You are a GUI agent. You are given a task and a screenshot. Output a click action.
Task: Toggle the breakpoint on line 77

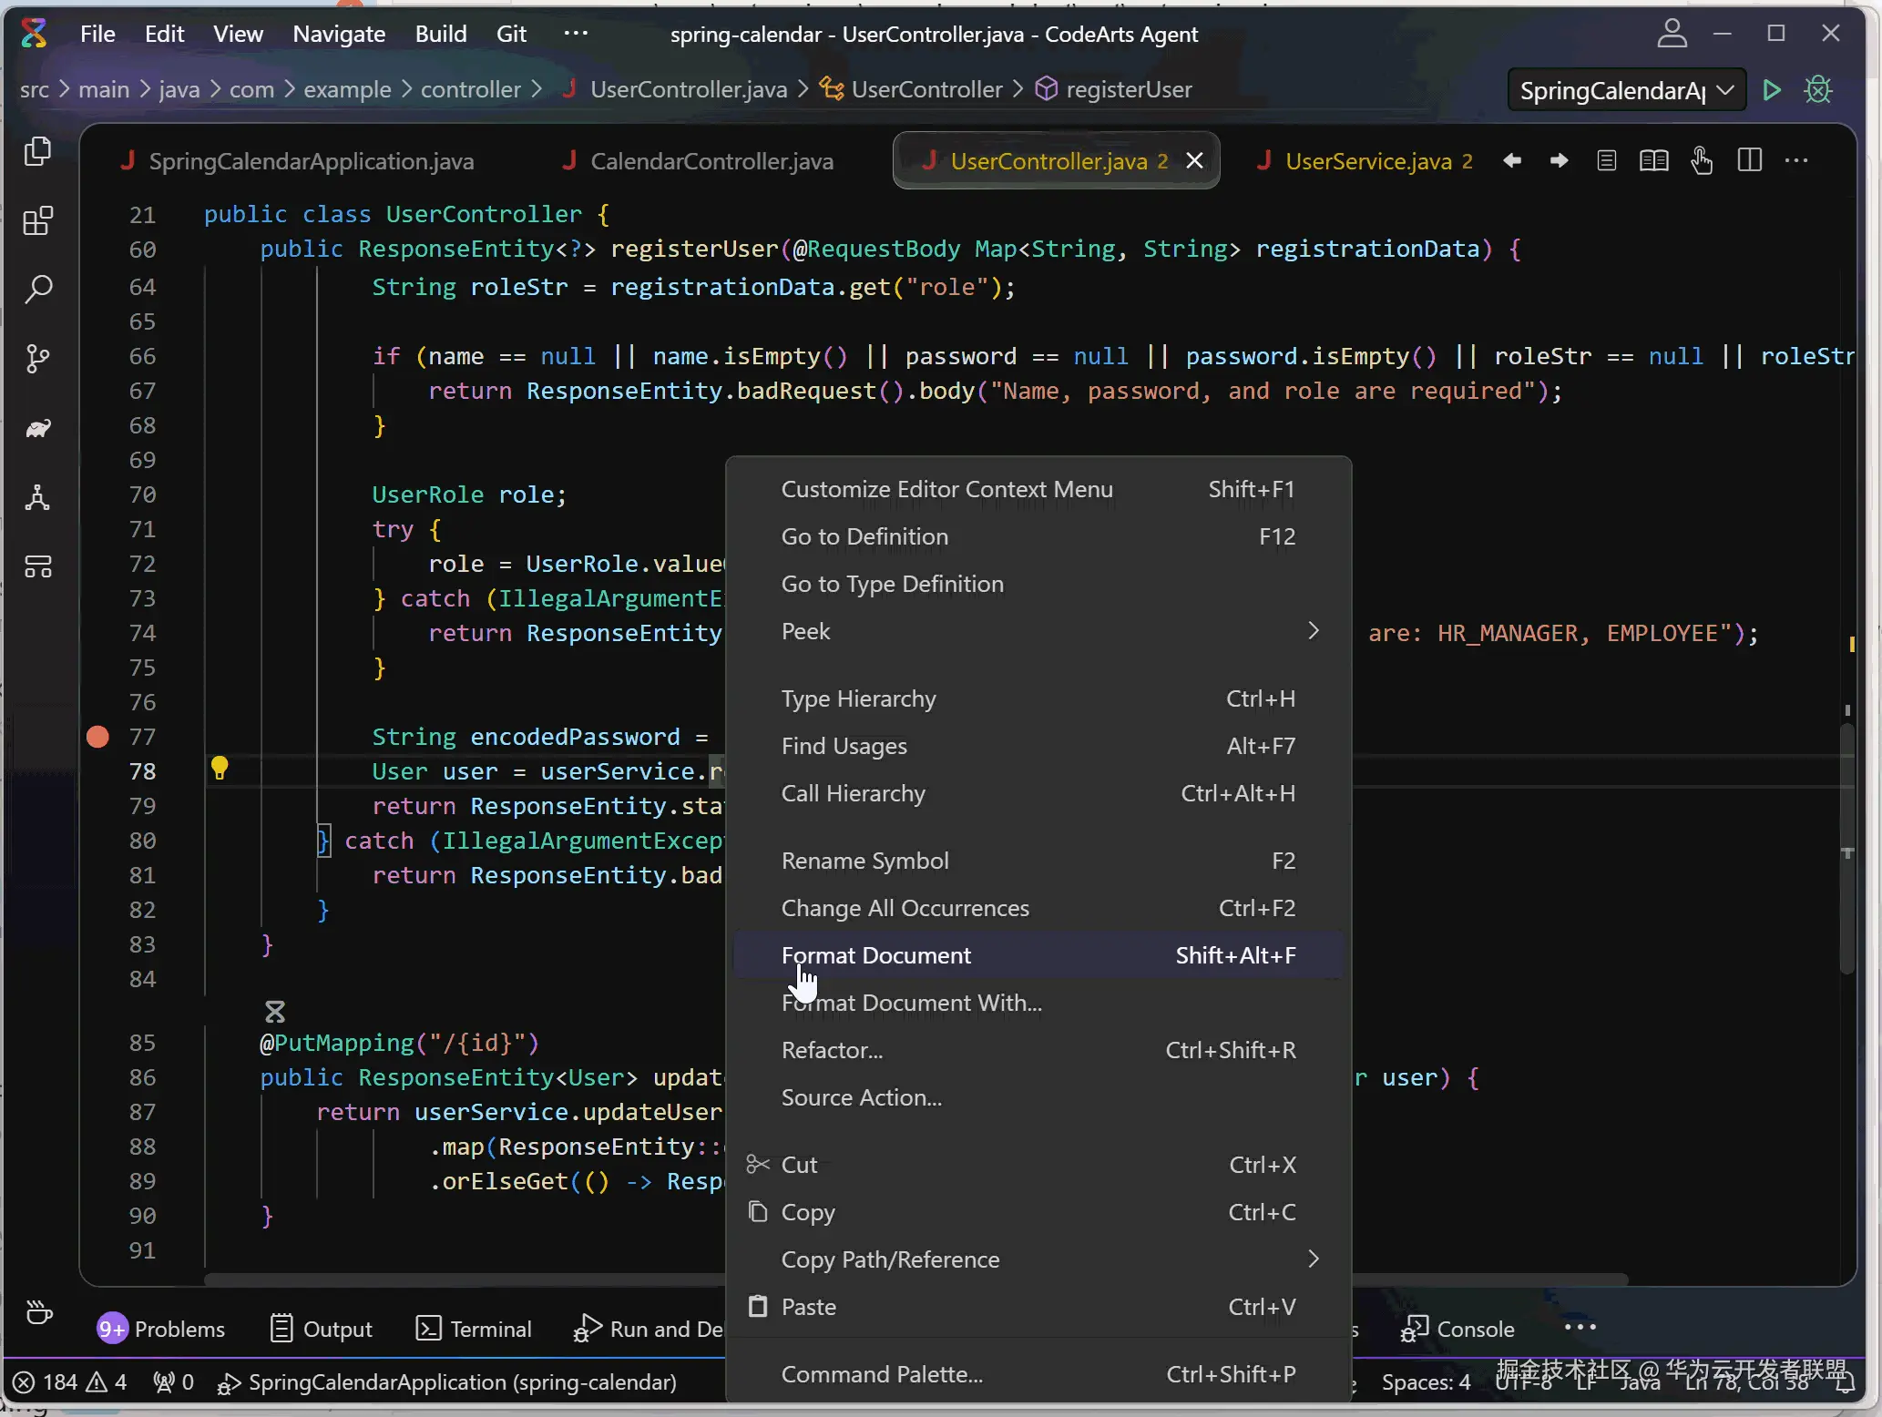coord(97,737)
